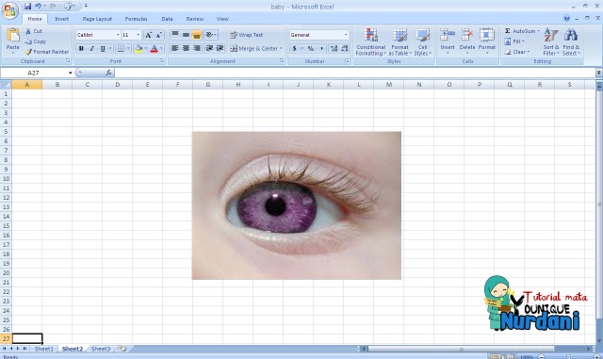This screenshot has width=603, height=359.
Task: Switch to the Data tab
Action: [168, 19]
